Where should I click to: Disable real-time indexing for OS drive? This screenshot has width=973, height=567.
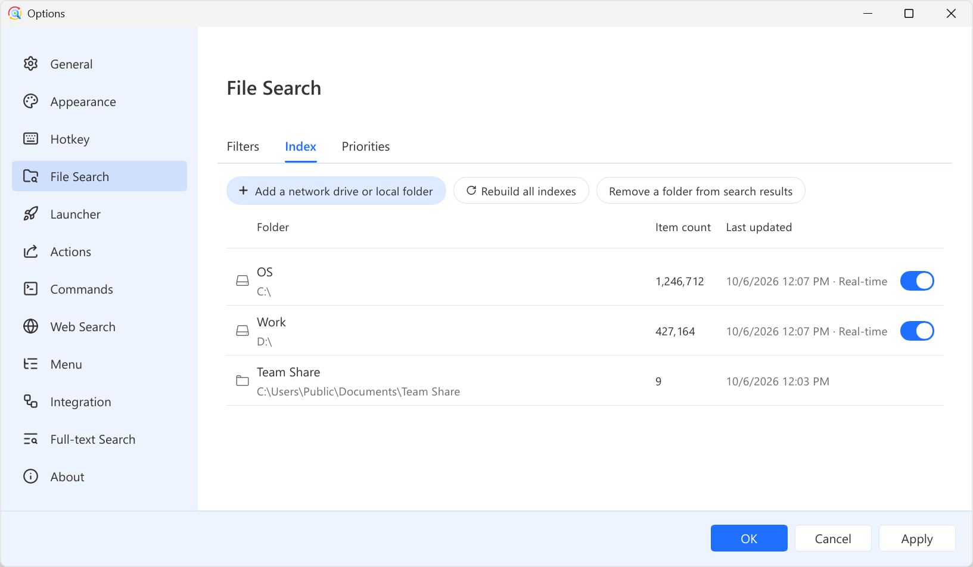click(917, 281)
